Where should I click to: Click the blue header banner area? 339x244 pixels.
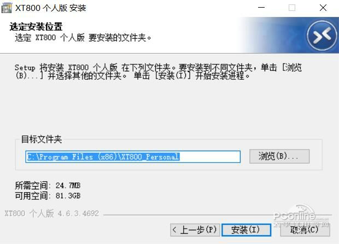(289, 35)
